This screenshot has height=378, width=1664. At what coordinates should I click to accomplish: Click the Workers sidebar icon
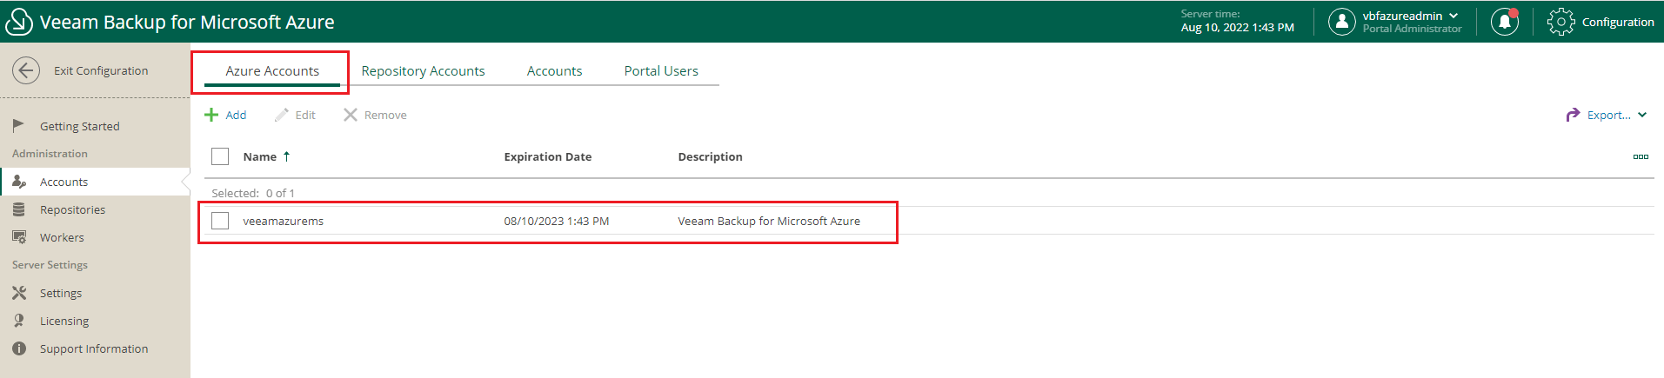click(x=18, y=237)
